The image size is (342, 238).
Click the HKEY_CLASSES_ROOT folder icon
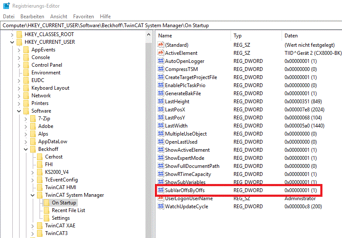click(20, 34)
